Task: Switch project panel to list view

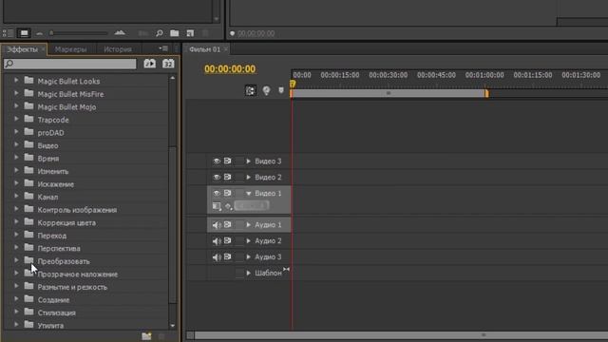Action: point(8,33)
